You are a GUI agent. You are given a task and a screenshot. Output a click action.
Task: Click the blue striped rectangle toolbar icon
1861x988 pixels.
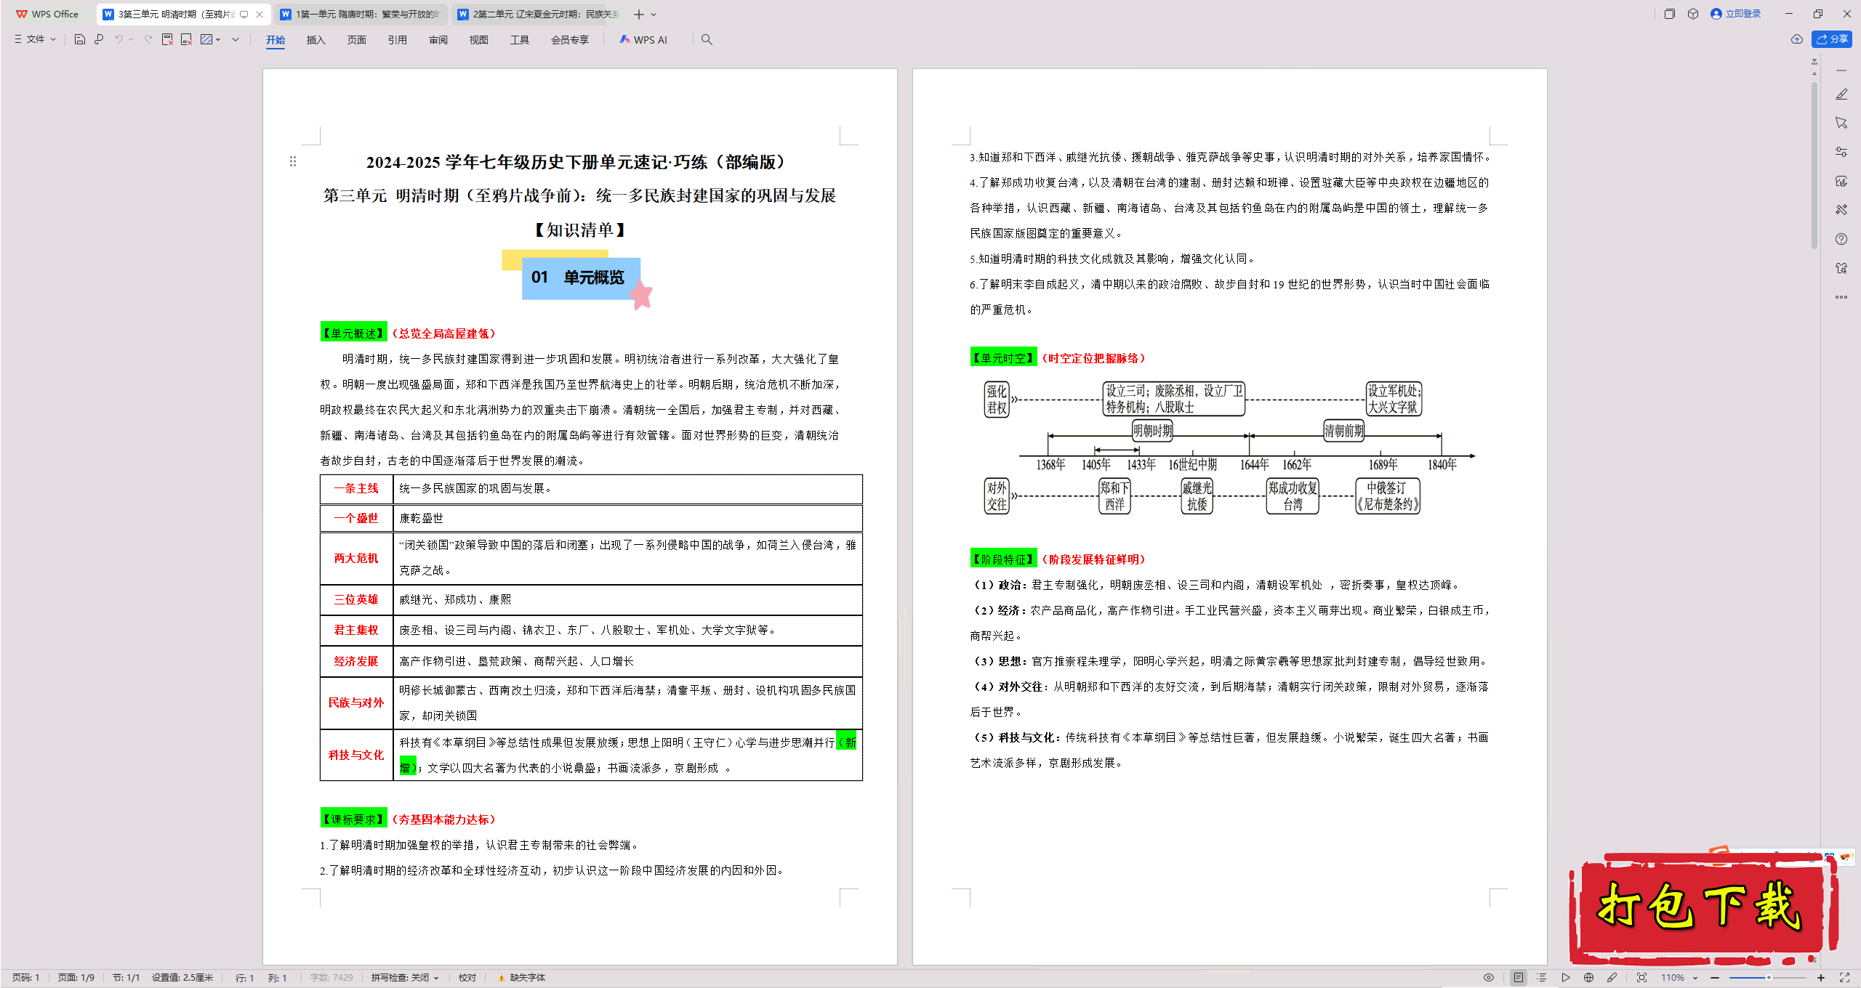point(206,39)
